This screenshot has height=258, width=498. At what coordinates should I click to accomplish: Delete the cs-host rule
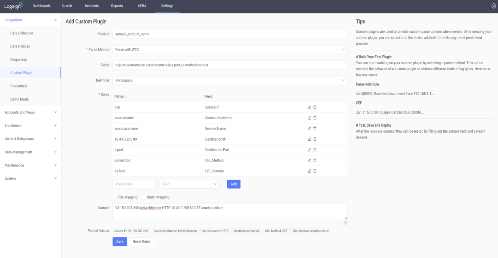click(315, 171)
